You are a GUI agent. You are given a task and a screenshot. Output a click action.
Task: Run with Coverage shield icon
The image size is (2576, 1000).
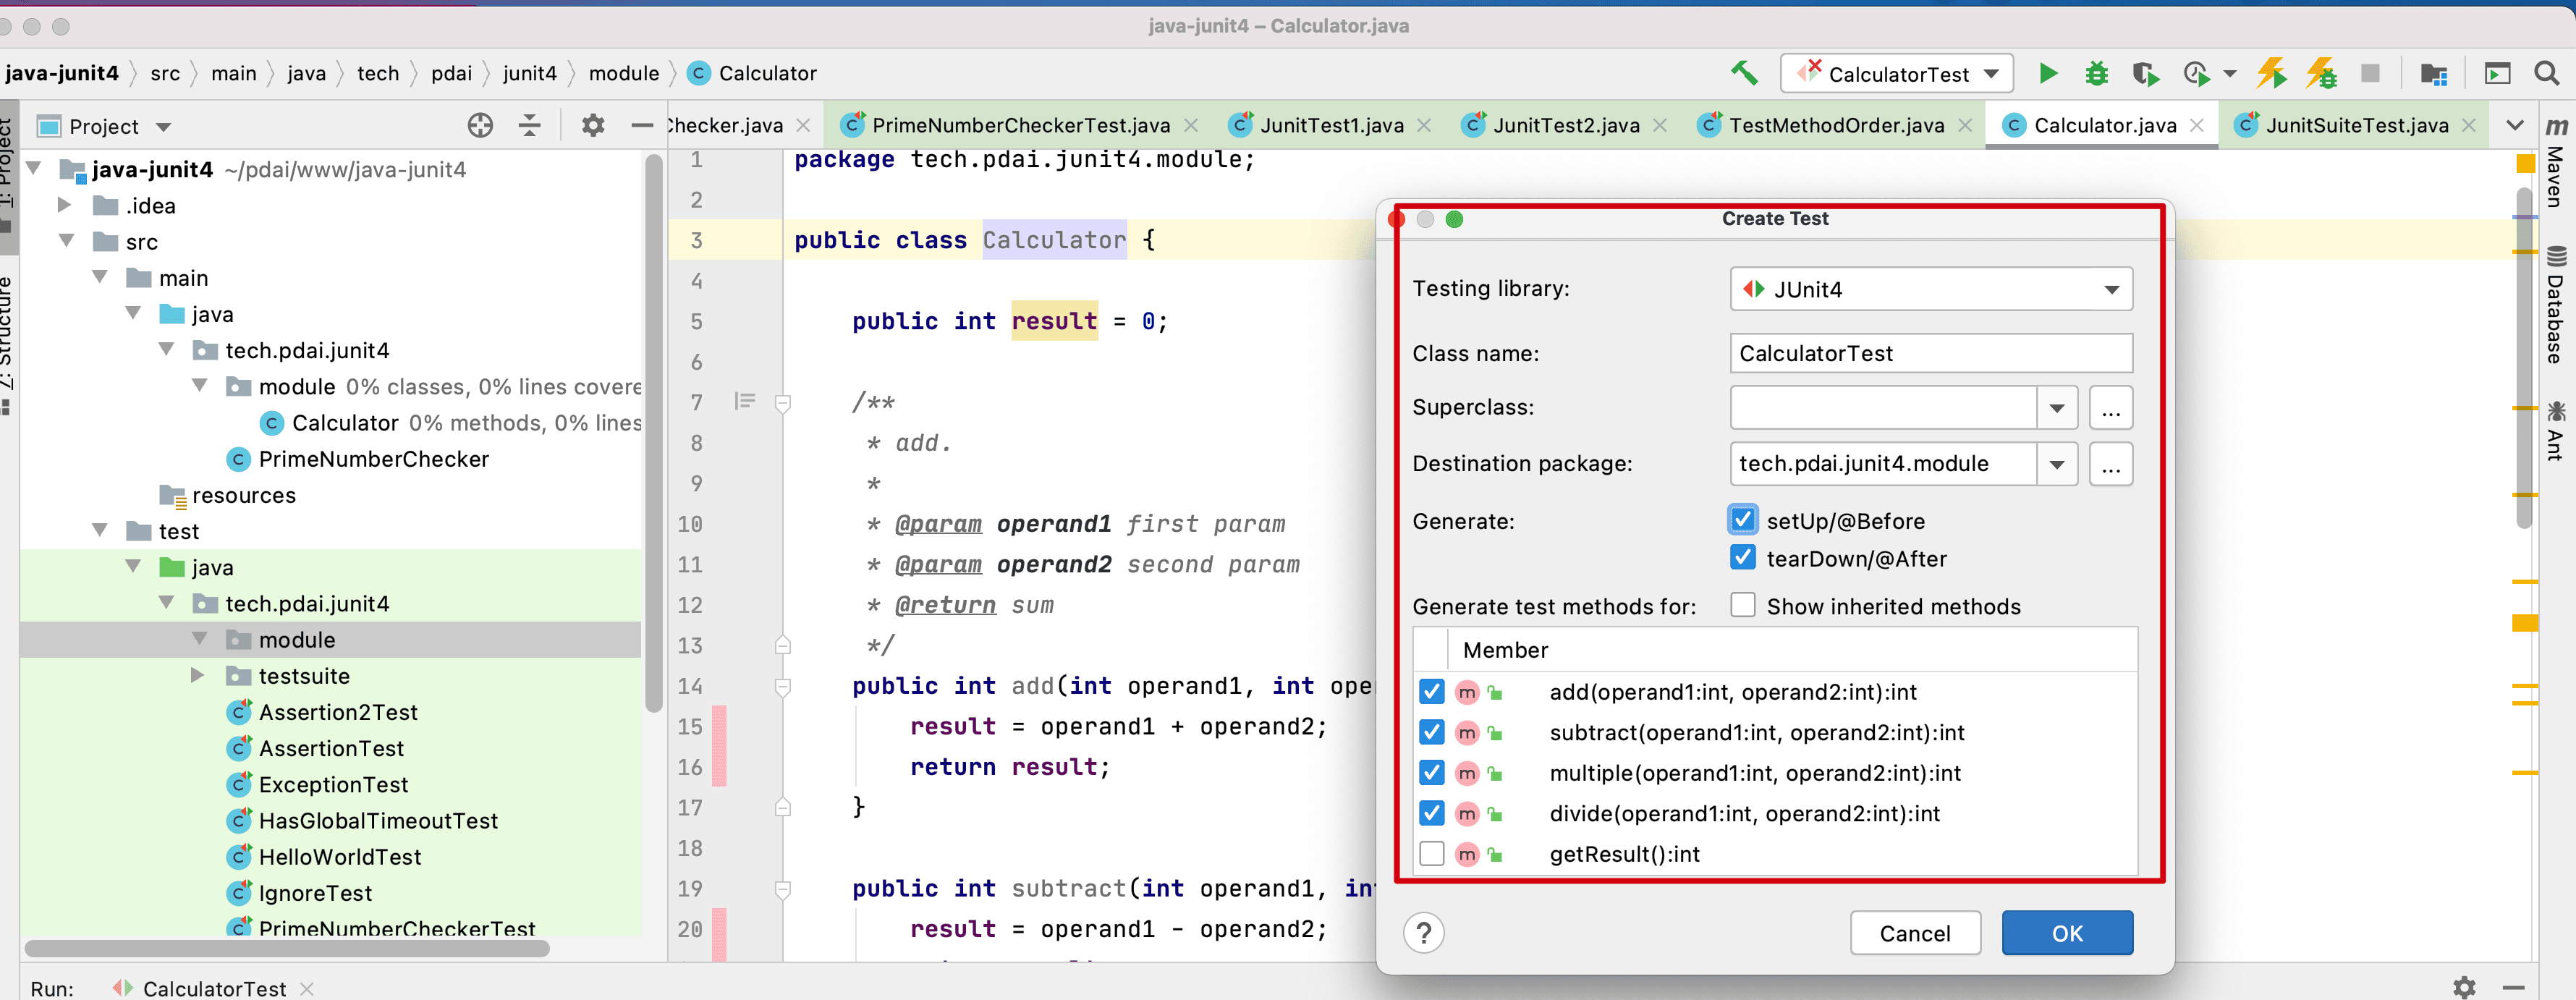click(2143, 73)
